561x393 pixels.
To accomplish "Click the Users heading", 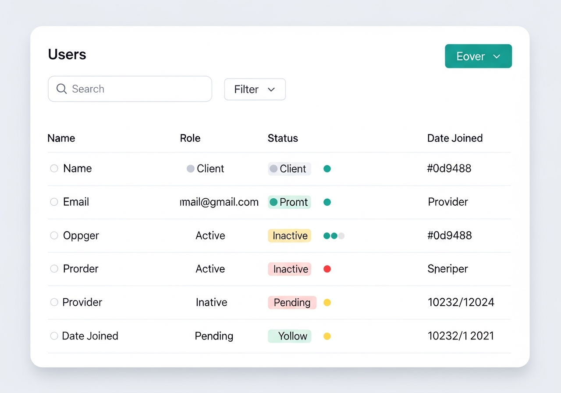I will pos(67,54).
